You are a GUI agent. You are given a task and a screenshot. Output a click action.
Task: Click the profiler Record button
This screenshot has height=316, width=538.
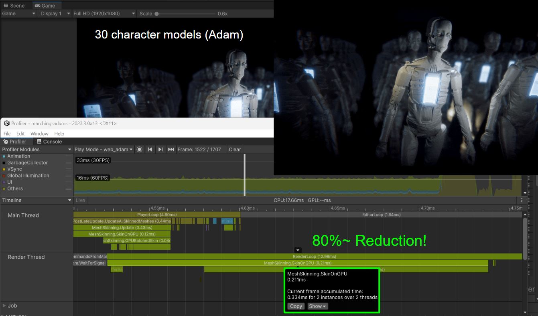(x=139, y=150)
